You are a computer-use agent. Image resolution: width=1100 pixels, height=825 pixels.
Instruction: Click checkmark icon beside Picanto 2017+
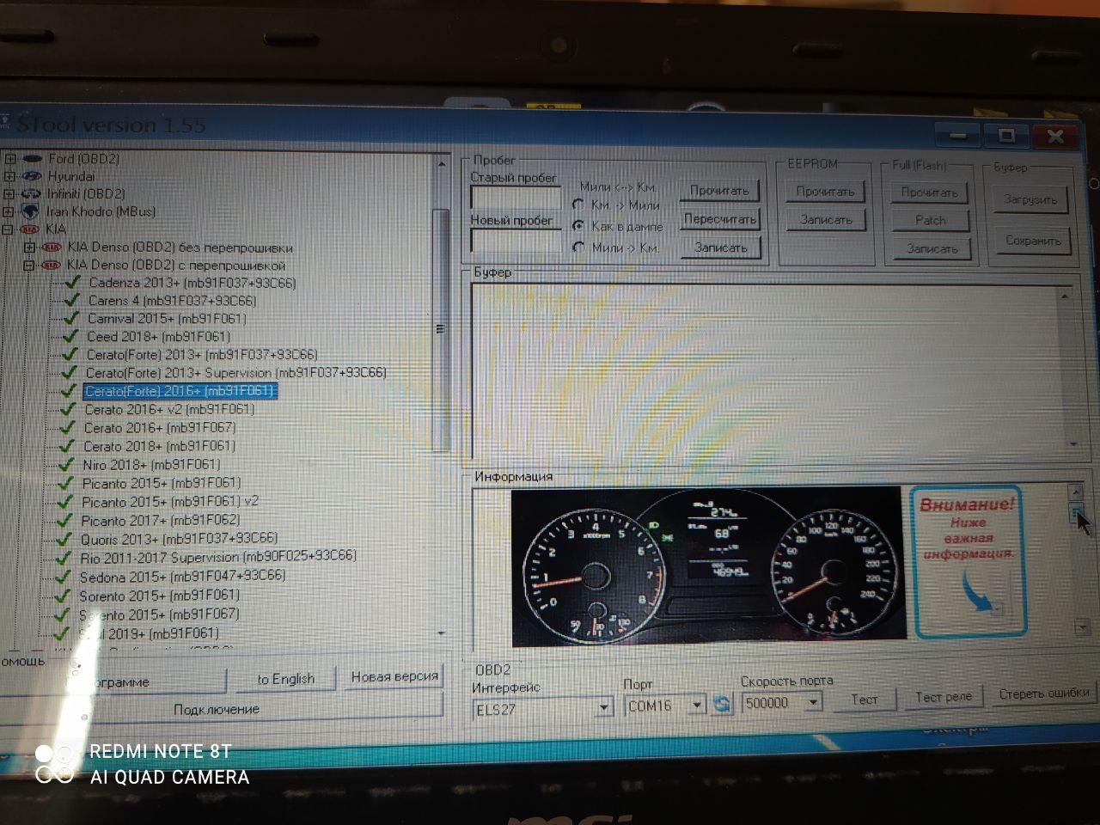pos(65,520)
